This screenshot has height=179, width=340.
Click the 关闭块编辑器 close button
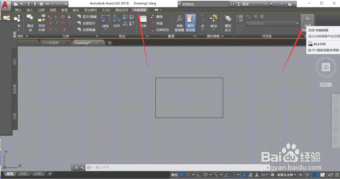307,23
